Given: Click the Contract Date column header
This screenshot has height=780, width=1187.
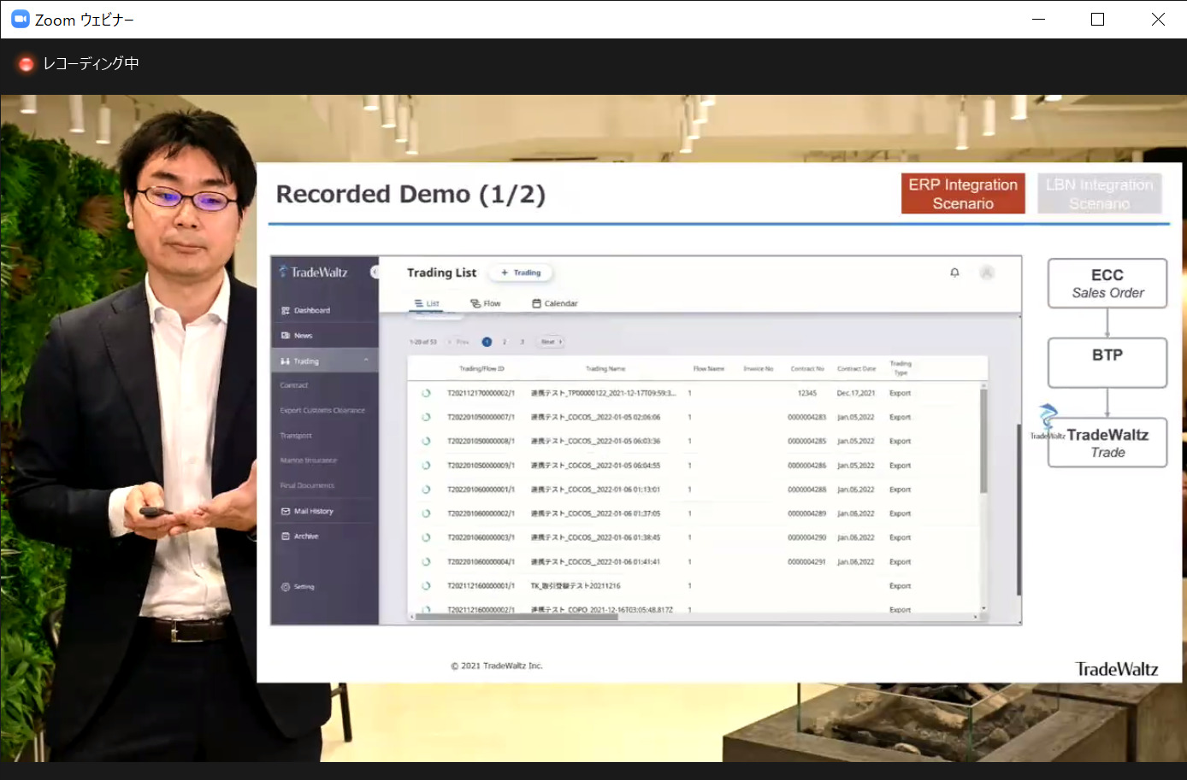Looking at the screenshot, I should point(856,369).
